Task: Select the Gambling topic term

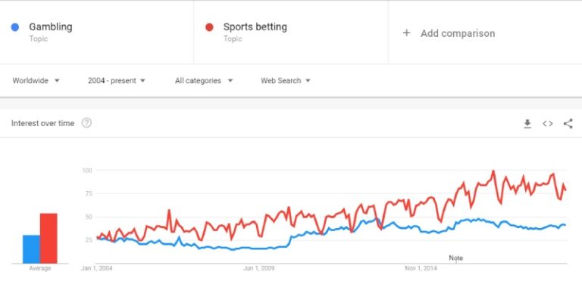Action: (51, 27)
